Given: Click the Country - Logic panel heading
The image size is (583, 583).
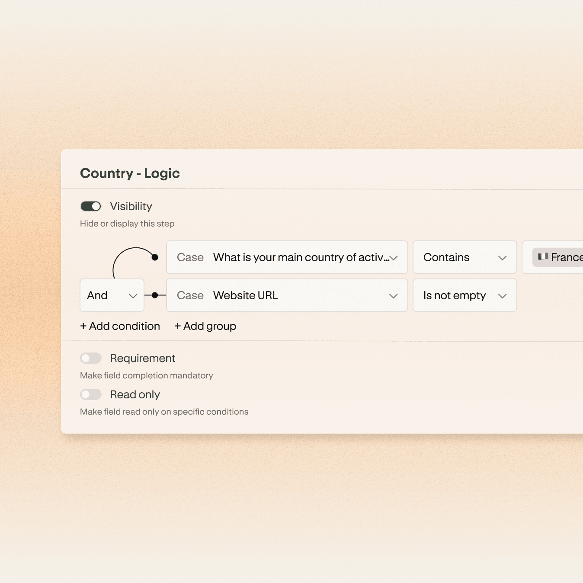Looking at the screenshot, I should [130, 173].
